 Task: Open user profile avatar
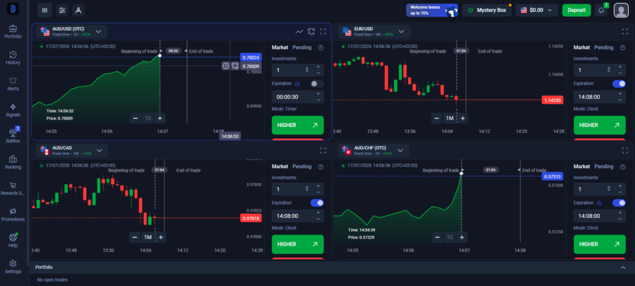point(621,10)
